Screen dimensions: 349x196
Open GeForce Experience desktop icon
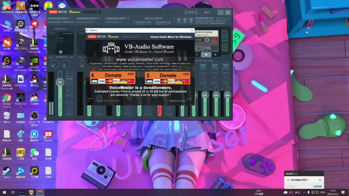coord(34,64)
